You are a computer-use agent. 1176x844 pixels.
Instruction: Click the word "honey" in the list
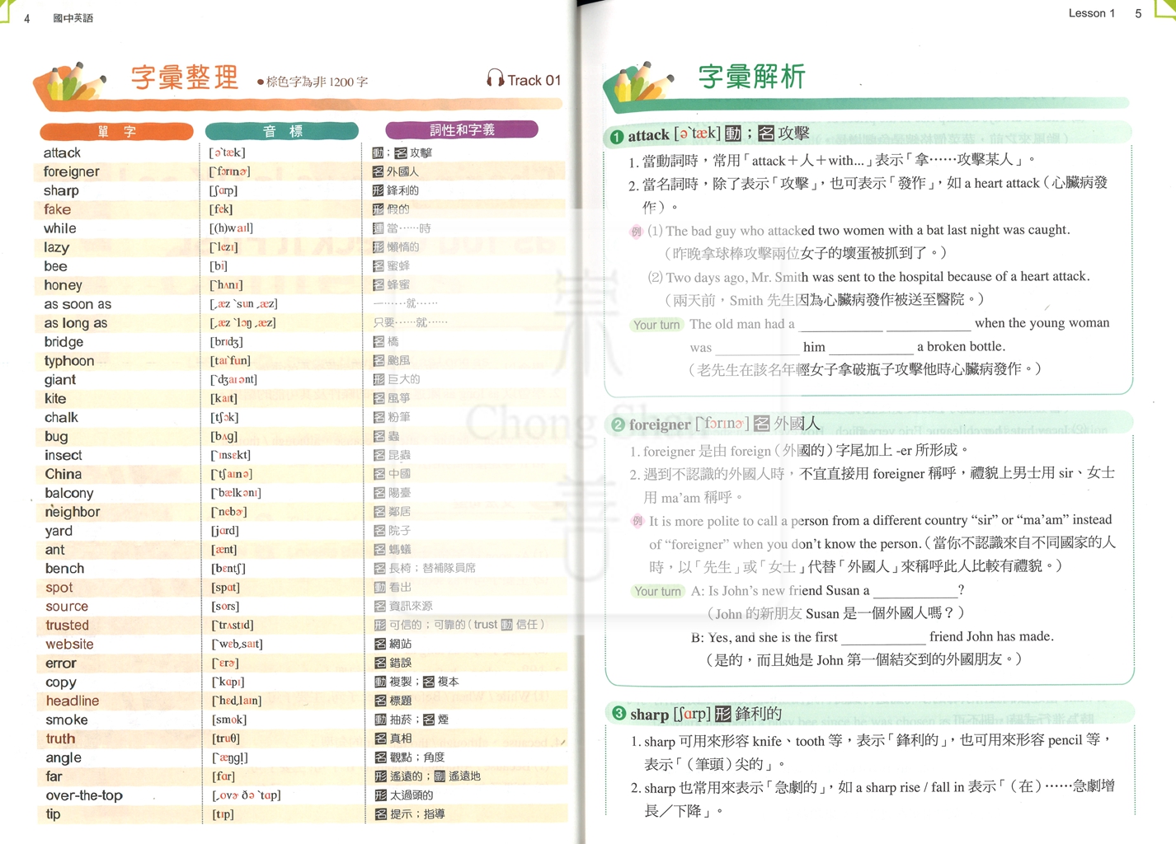[63, 285]
